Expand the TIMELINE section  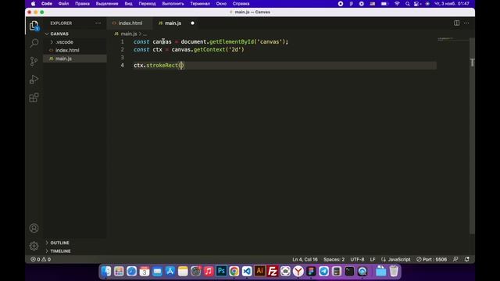60,251
